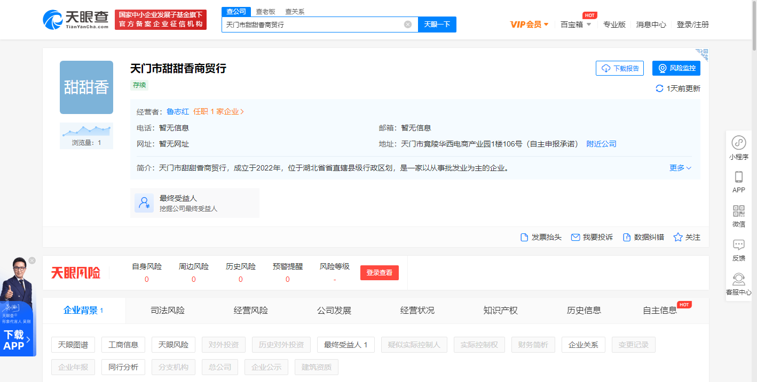Click 自身风险 count

147,279
